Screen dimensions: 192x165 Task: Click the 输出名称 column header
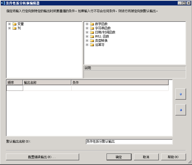(47, 82)
